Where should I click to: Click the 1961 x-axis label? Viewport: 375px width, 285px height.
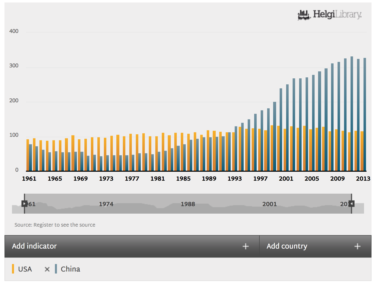[29, 179]
